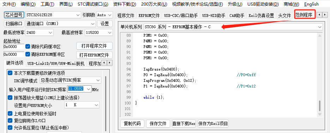Click the EEPROM start address 0x0000 field
The image size is (330, 133).
click(14, 54)
